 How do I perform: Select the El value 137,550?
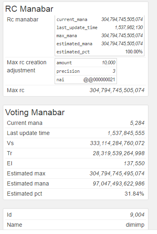[134, 163]
